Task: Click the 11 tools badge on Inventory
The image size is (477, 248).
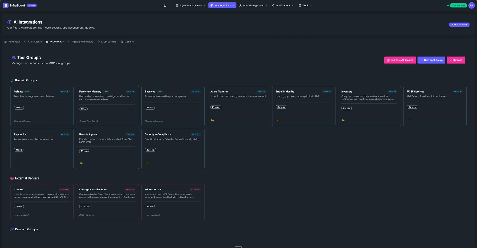Action: click(346, 108)
